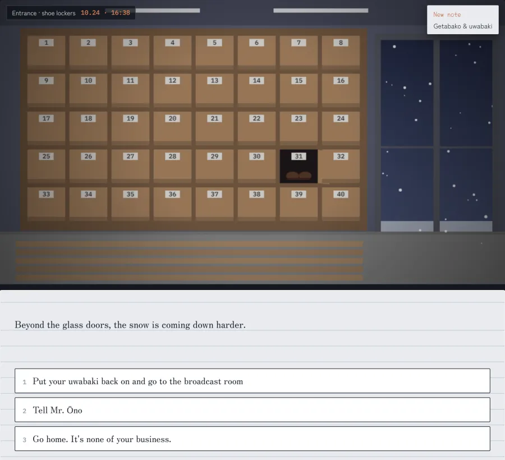Click shoe locker number 14
The height and width of the screenshot is (460, 505).
coord(256,90)
